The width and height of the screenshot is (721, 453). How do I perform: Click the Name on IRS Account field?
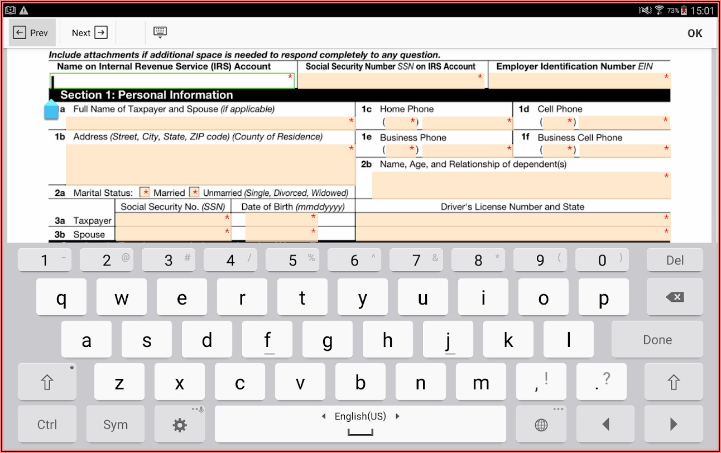point(172,81)
